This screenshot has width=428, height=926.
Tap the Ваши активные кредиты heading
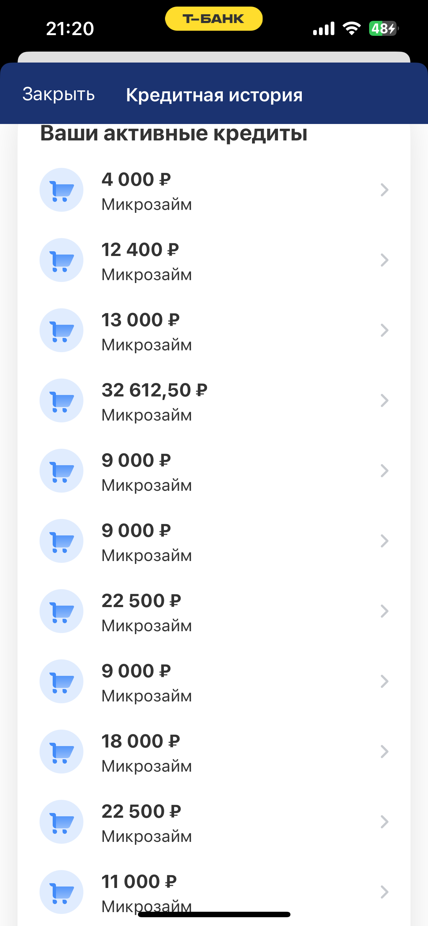pos(174,133)
